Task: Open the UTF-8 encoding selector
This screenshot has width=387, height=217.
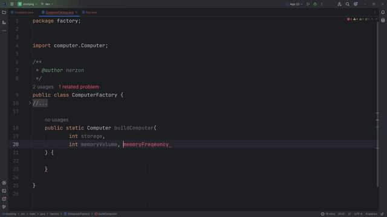Action: click(359, 214)
